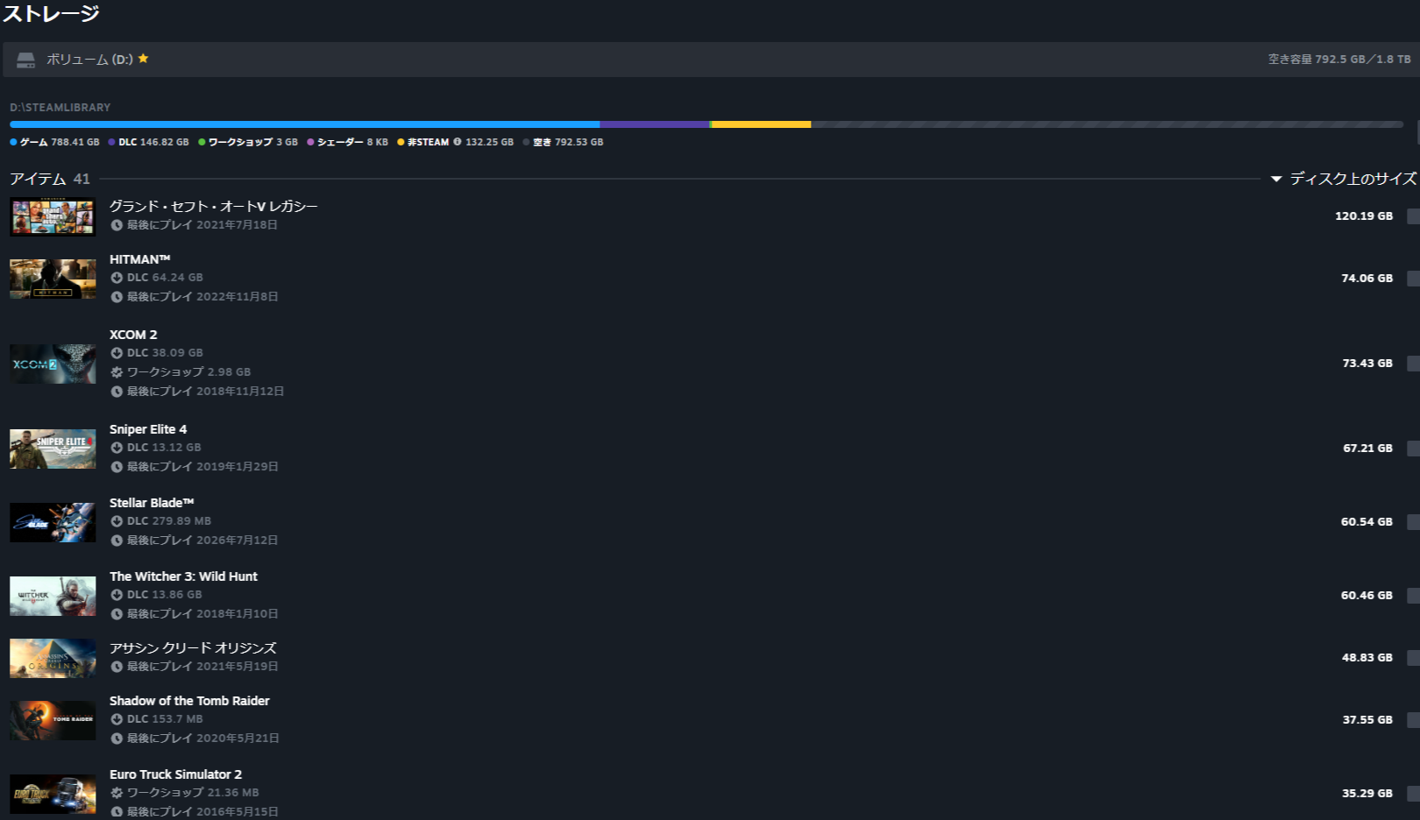Image resolution: width=1420 pixels, height=820 pixels.
Task: Open the Stellar Blade game entry
Action: coord(151,503)
